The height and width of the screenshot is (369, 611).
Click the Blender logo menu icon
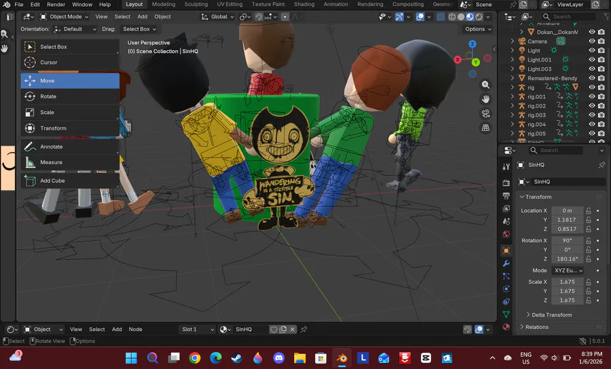point(6,5)
